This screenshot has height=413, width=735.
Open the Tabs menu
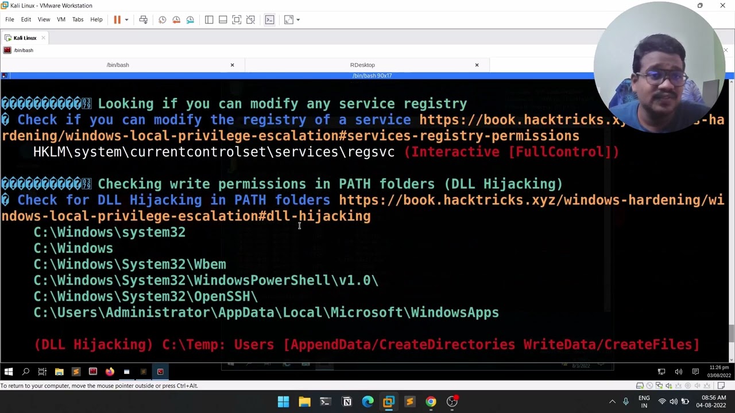pyautogui.click(x=78, y=20)
